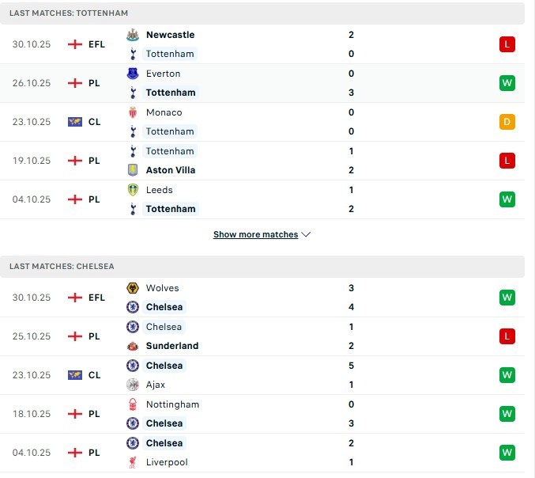Viewport: 535px width, 478px height.
Task: Click the CL flag icon in Monaco row
Action: tap(75, 122)
